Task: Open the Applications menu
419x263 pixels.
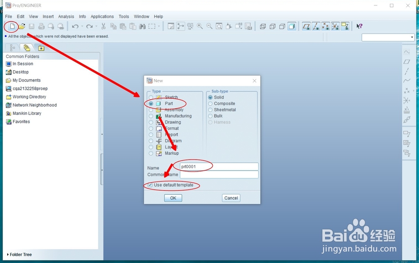Action: (102, 17)
